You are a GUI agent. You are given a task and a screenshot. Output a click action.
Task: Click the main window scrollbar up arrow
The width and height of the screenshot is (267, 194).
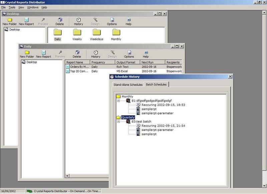264,12
